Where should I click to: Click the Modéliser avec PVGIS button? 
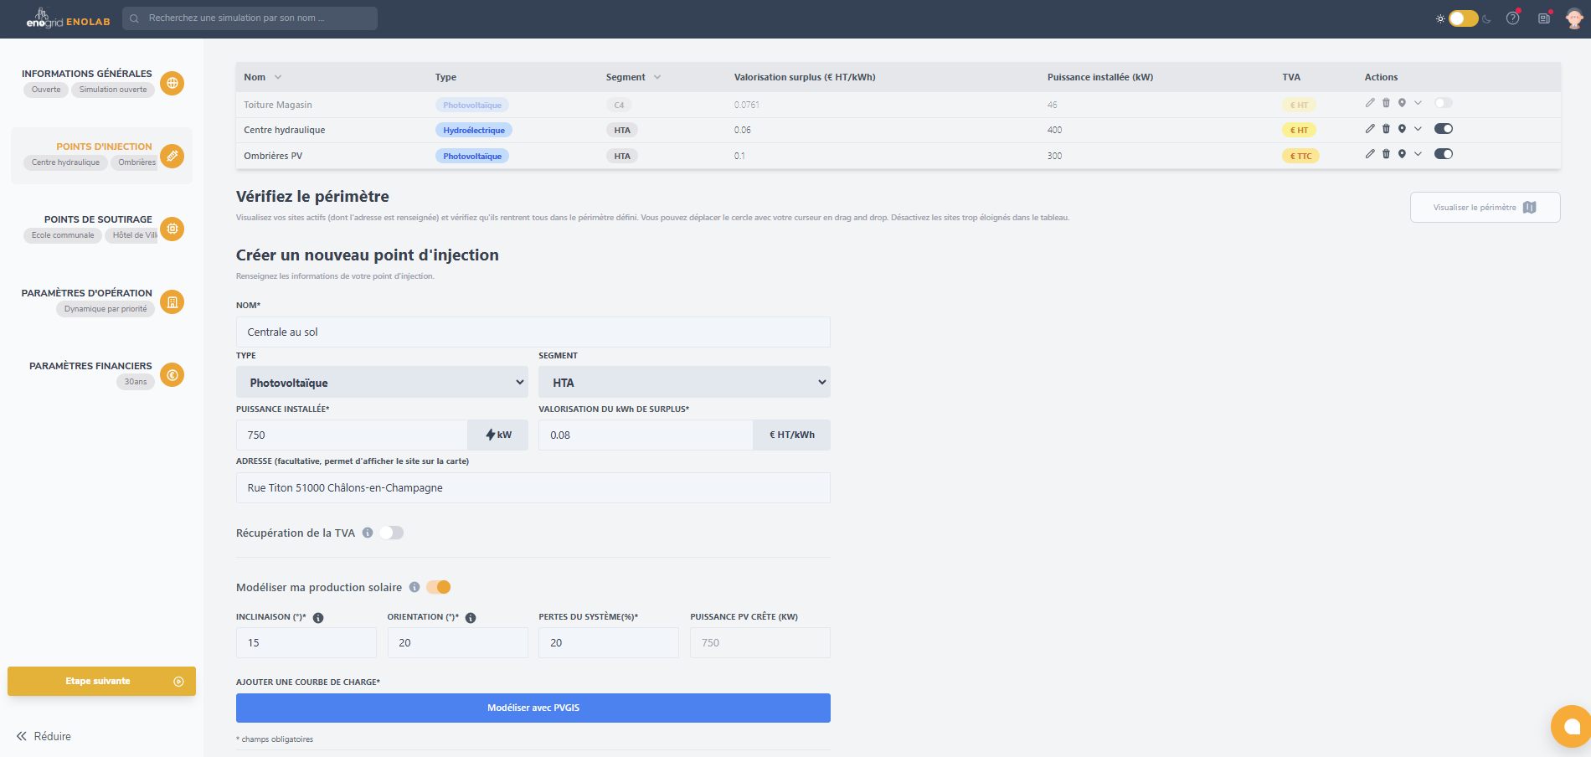coord(533,708)
